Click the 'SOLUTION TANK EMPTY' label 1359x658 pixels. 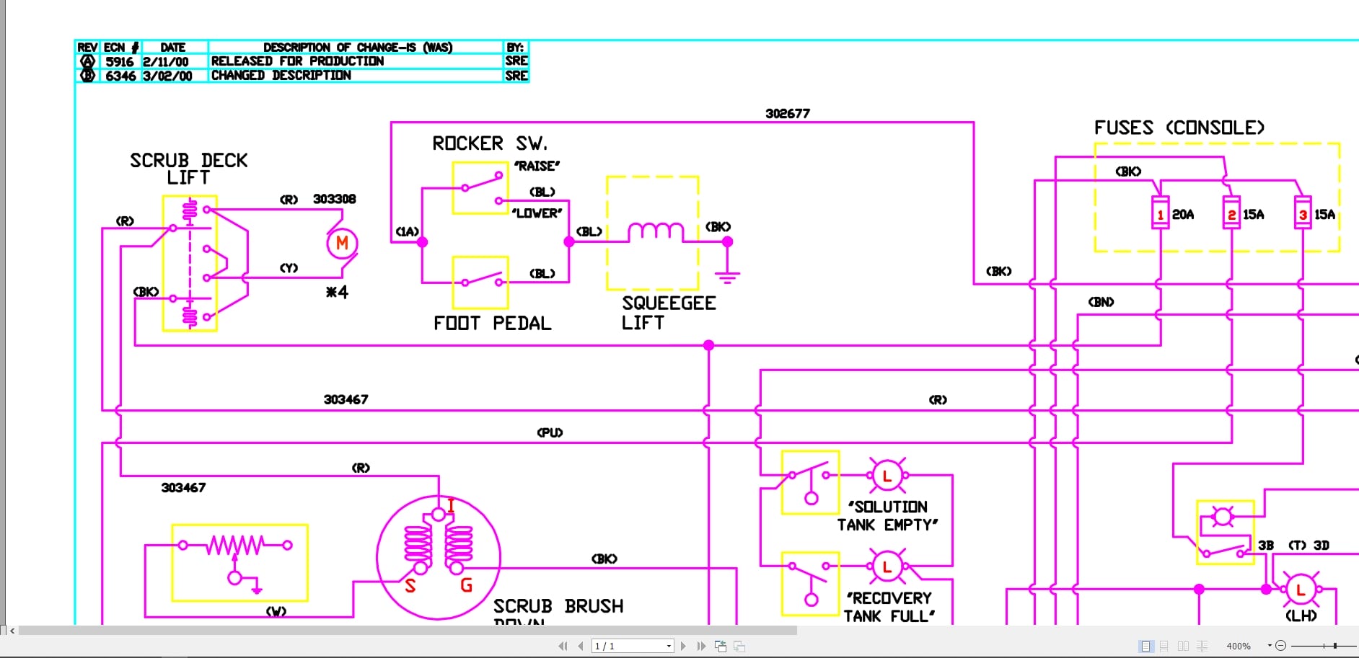click(887, 516)
